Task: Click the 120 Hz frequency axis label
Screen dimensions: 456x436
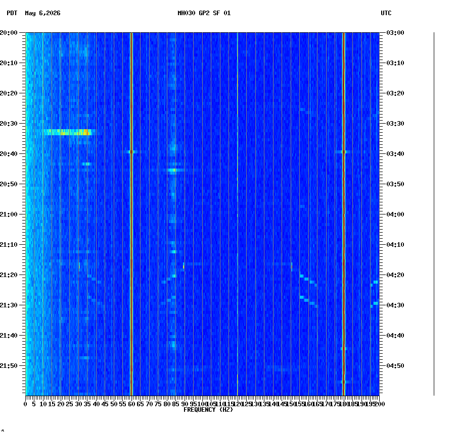Action: (x=238, y=404)
